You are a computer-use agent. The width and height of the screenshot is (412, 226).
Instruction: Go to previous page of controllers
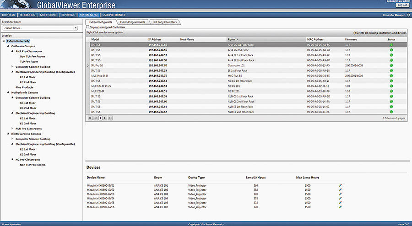click(96, 118)
